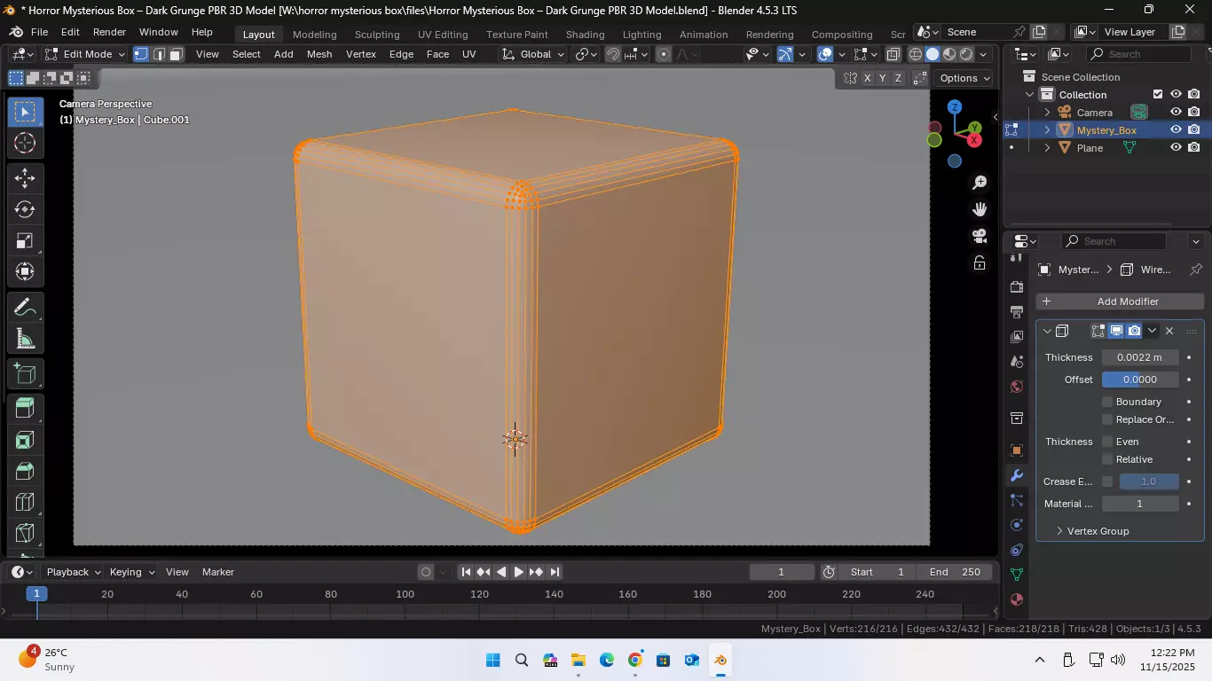The image size is (1212, 681).
Task: Switch to edge select mode
Action: coord(159,54)
